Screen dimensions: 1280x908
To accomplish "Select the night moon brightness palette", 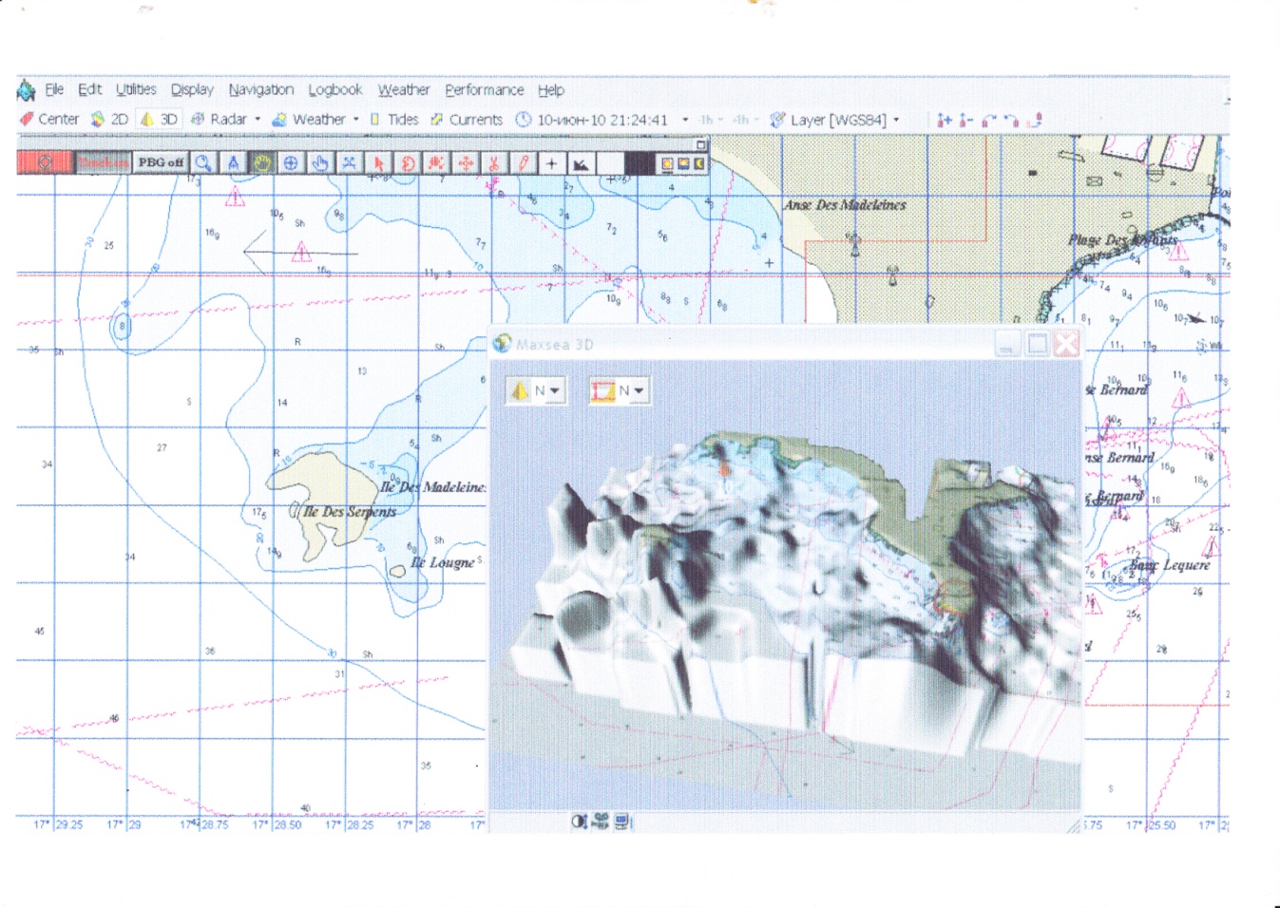I will 700,163.
